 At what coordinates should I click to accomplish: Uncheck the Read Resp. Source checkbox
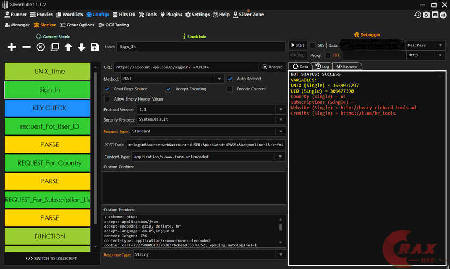[107, 89]
